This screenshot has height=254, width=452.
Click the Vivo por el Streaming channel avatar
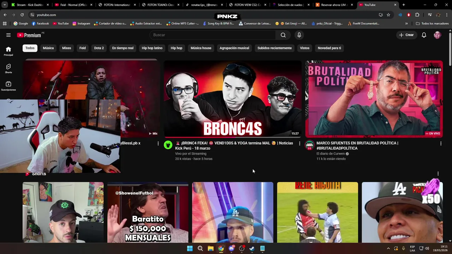pos(168,145)
